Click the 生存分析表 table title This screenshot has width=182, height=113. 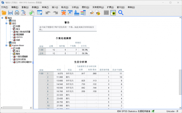[x=81, y=62]
